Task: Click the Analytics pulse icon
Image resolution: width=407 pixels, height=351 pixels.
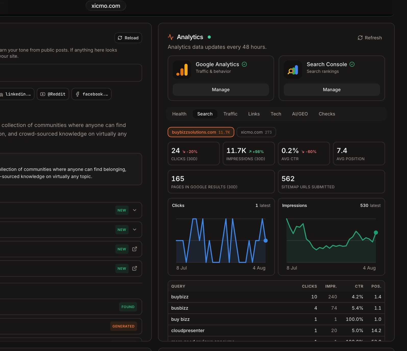Action: pyautogui.click(x=171, y=37)
